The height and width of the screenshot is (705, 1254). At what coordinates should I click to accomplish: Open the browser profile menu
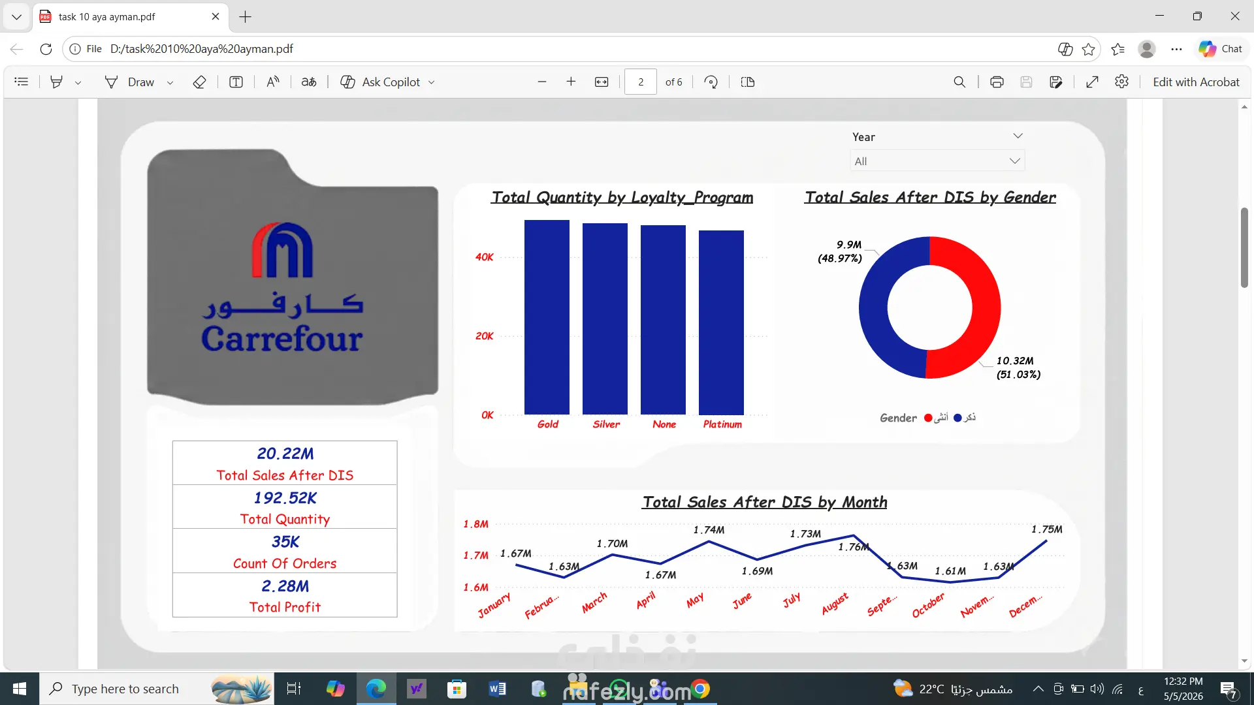1147,49
